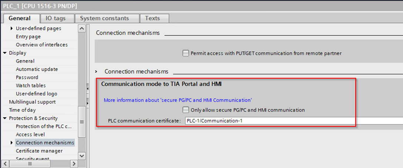Collapse the Display tree node
Screen dimensions: 403x168
pyautogui.click(x=5, y=53)
